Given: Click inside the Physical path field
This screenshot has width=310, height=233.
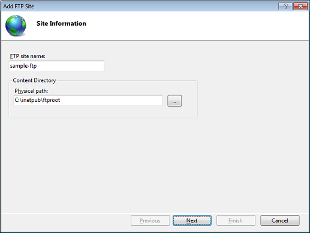Looking at the screenshot, I should [x=88, y=100].
